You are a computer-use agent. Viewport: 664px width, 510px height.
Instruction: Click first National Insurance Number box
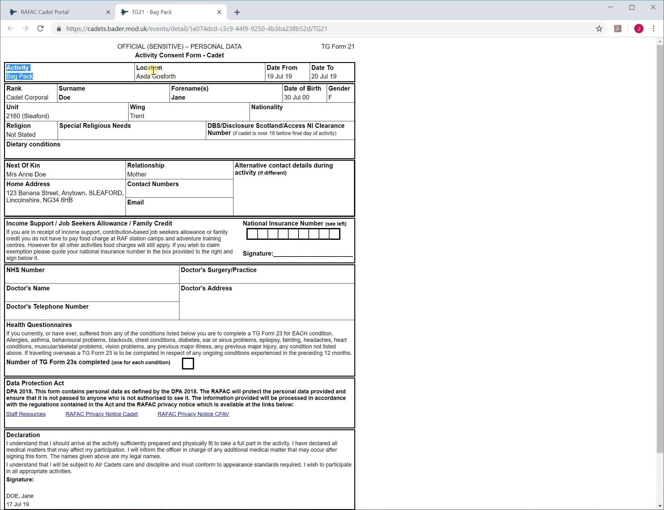pyautogui.click(x=252, y=234)
